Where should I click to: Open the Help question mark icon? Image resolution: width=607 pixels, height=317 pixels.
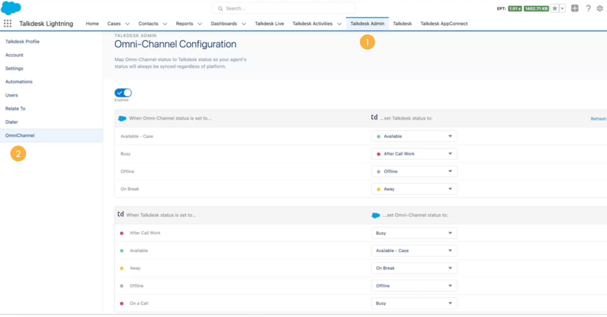pyautogui.click(x=588, y=8)
